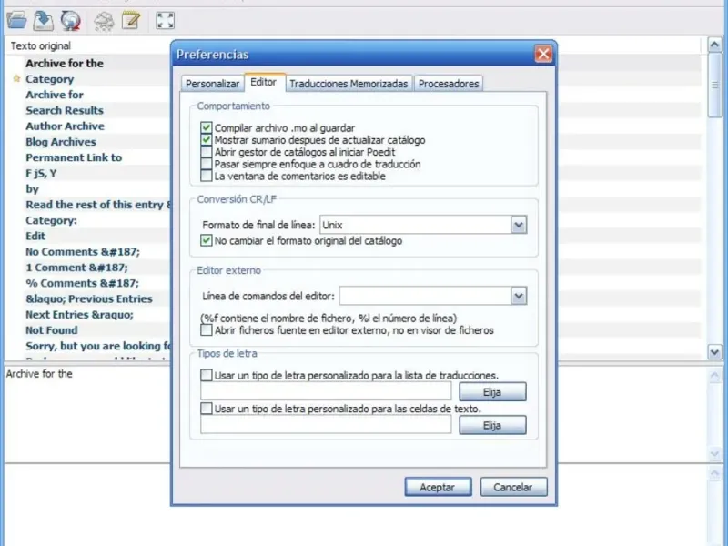This screenshot has width=728, height=546.
Task: Select the '1 Comment &#187;' row
Action: (x=76, y=268)
